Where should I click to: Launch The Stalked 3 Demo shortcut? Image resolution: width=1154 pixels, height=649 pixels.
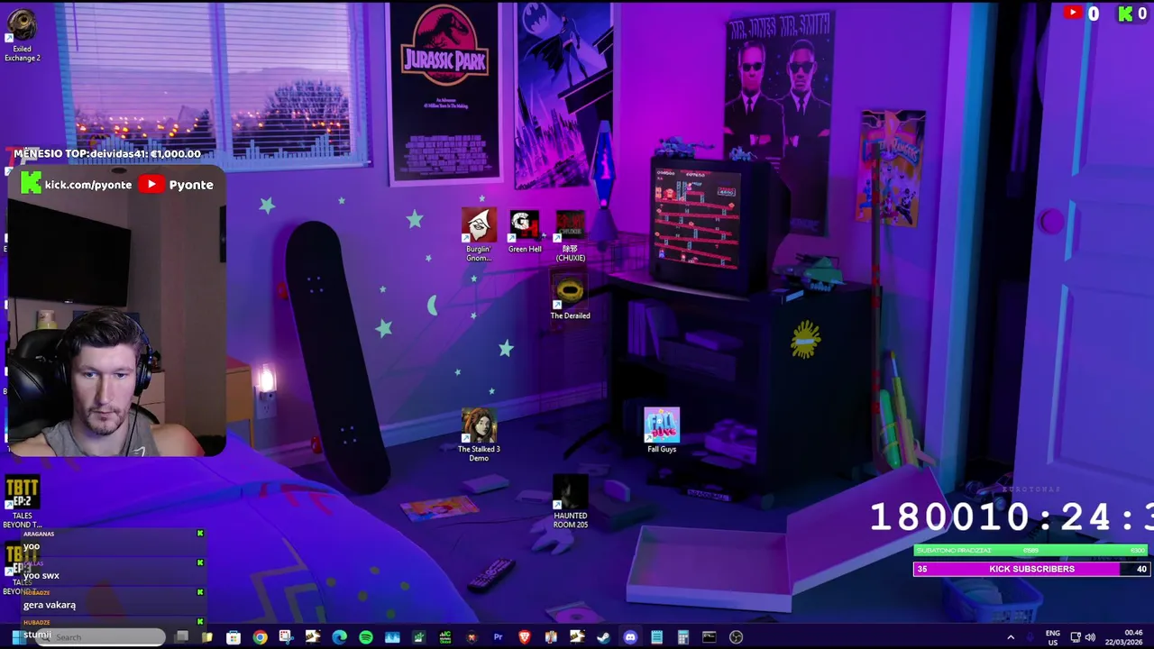[x=479, y=434]
